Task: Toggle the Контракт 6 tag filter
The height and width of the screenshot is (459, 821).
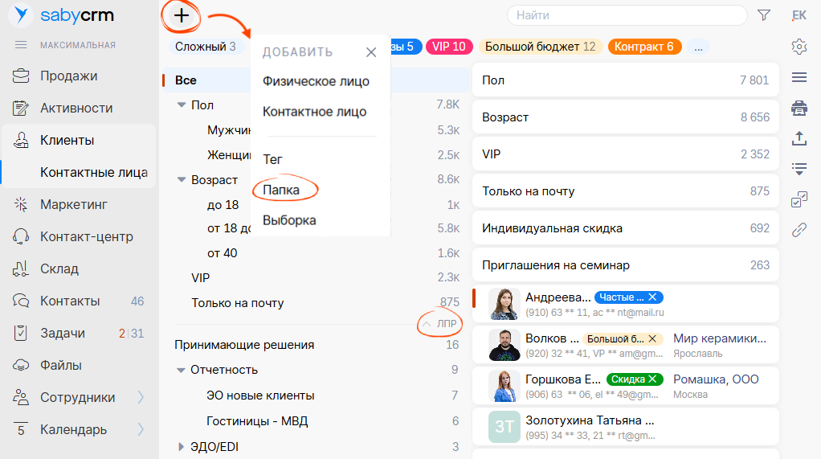Action: pos(644,47)
